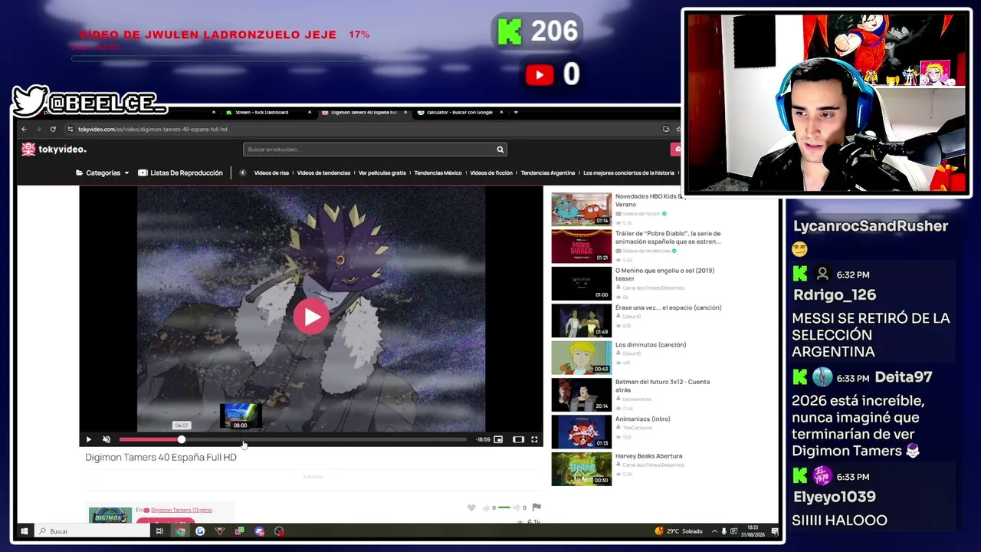Image resolution: width=981 pixels, height=552 pixels.
Task: Click the browser forward arrow
Action: (x=38, y=129)
